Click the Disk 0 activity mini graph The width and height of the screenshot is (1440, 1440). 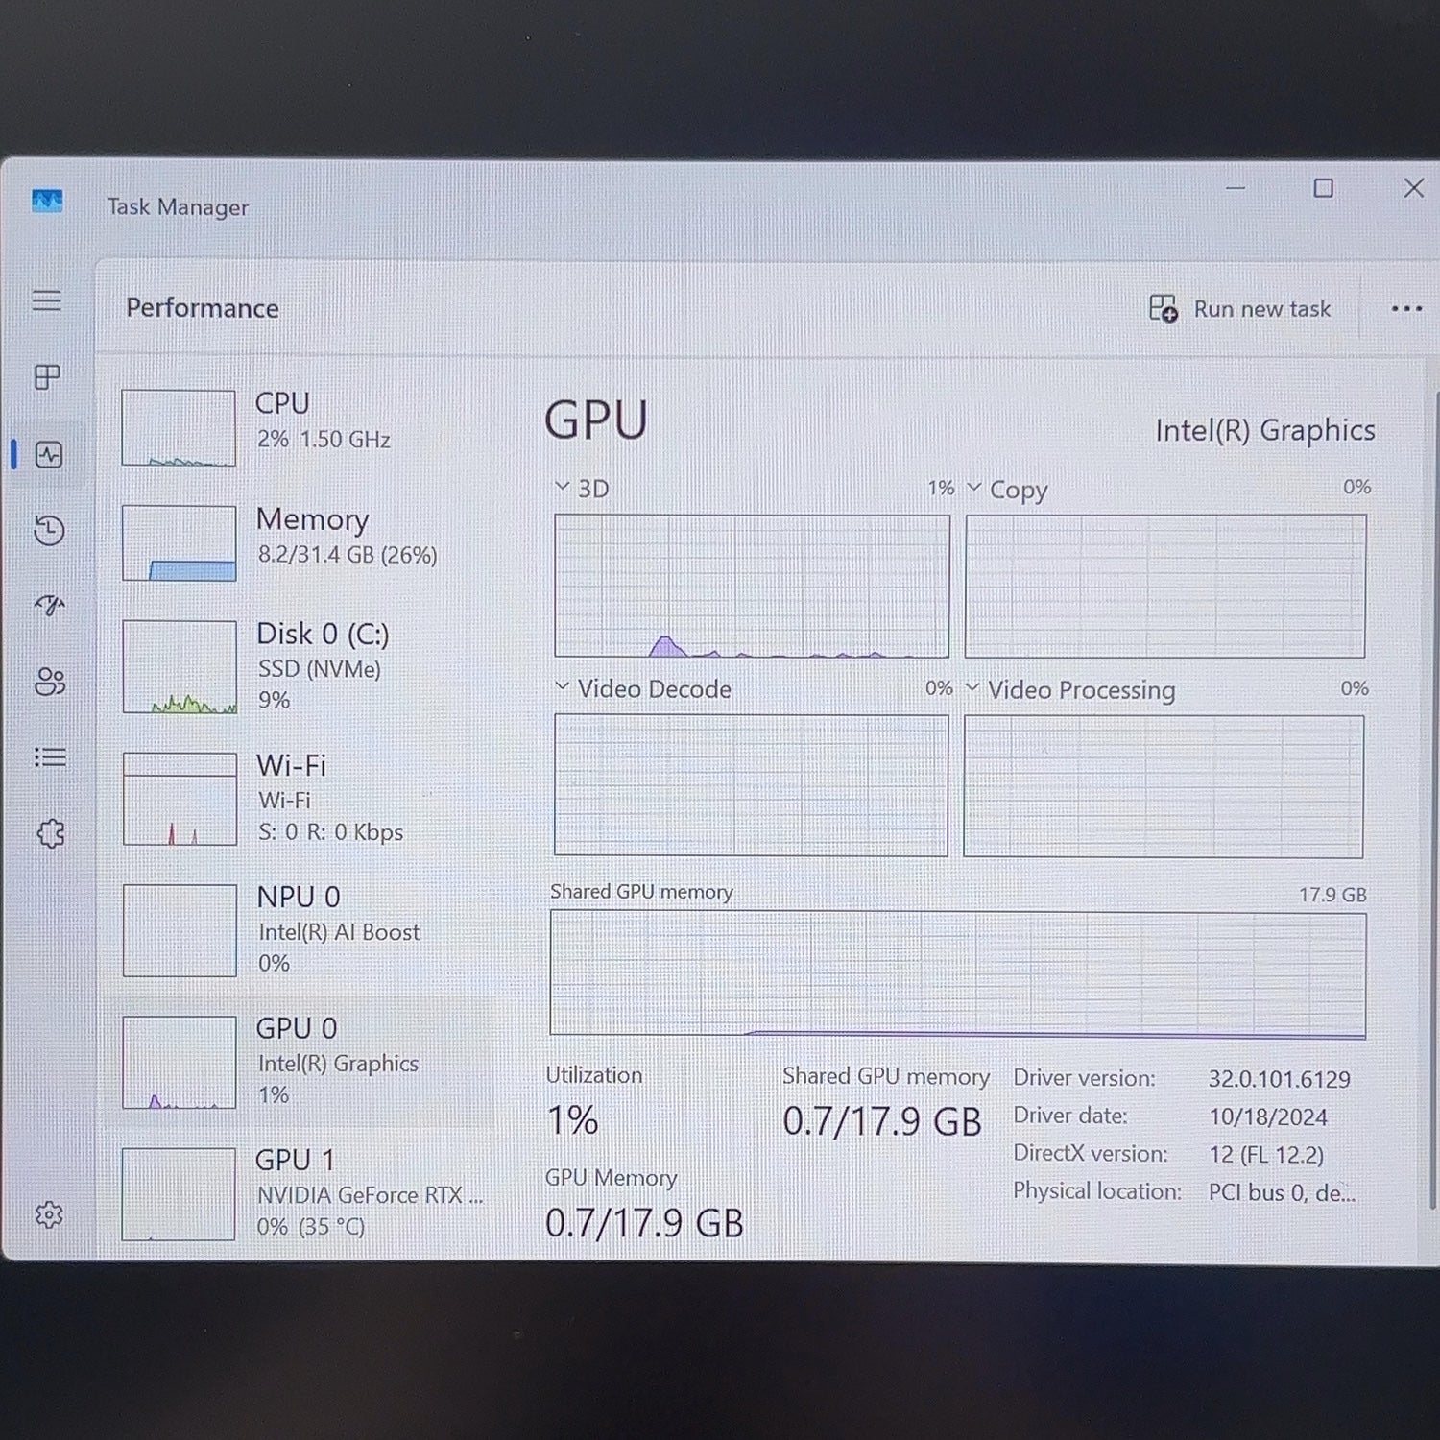click(180, 667)
